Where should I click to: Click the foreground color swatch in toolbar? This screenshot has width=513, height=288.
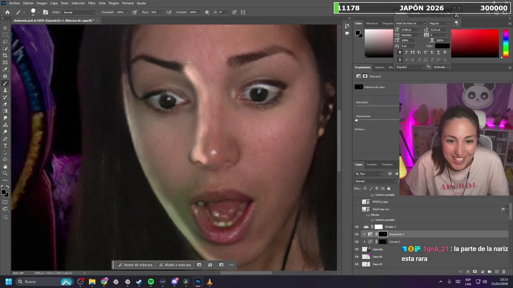(4, 192)
